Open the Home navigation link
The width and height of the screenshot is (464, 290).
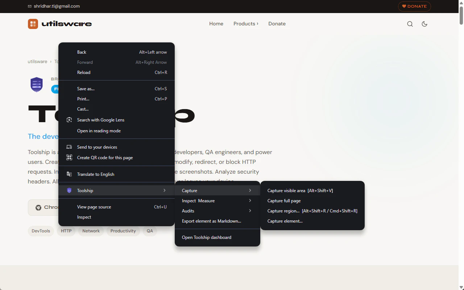tap(216, 24)
